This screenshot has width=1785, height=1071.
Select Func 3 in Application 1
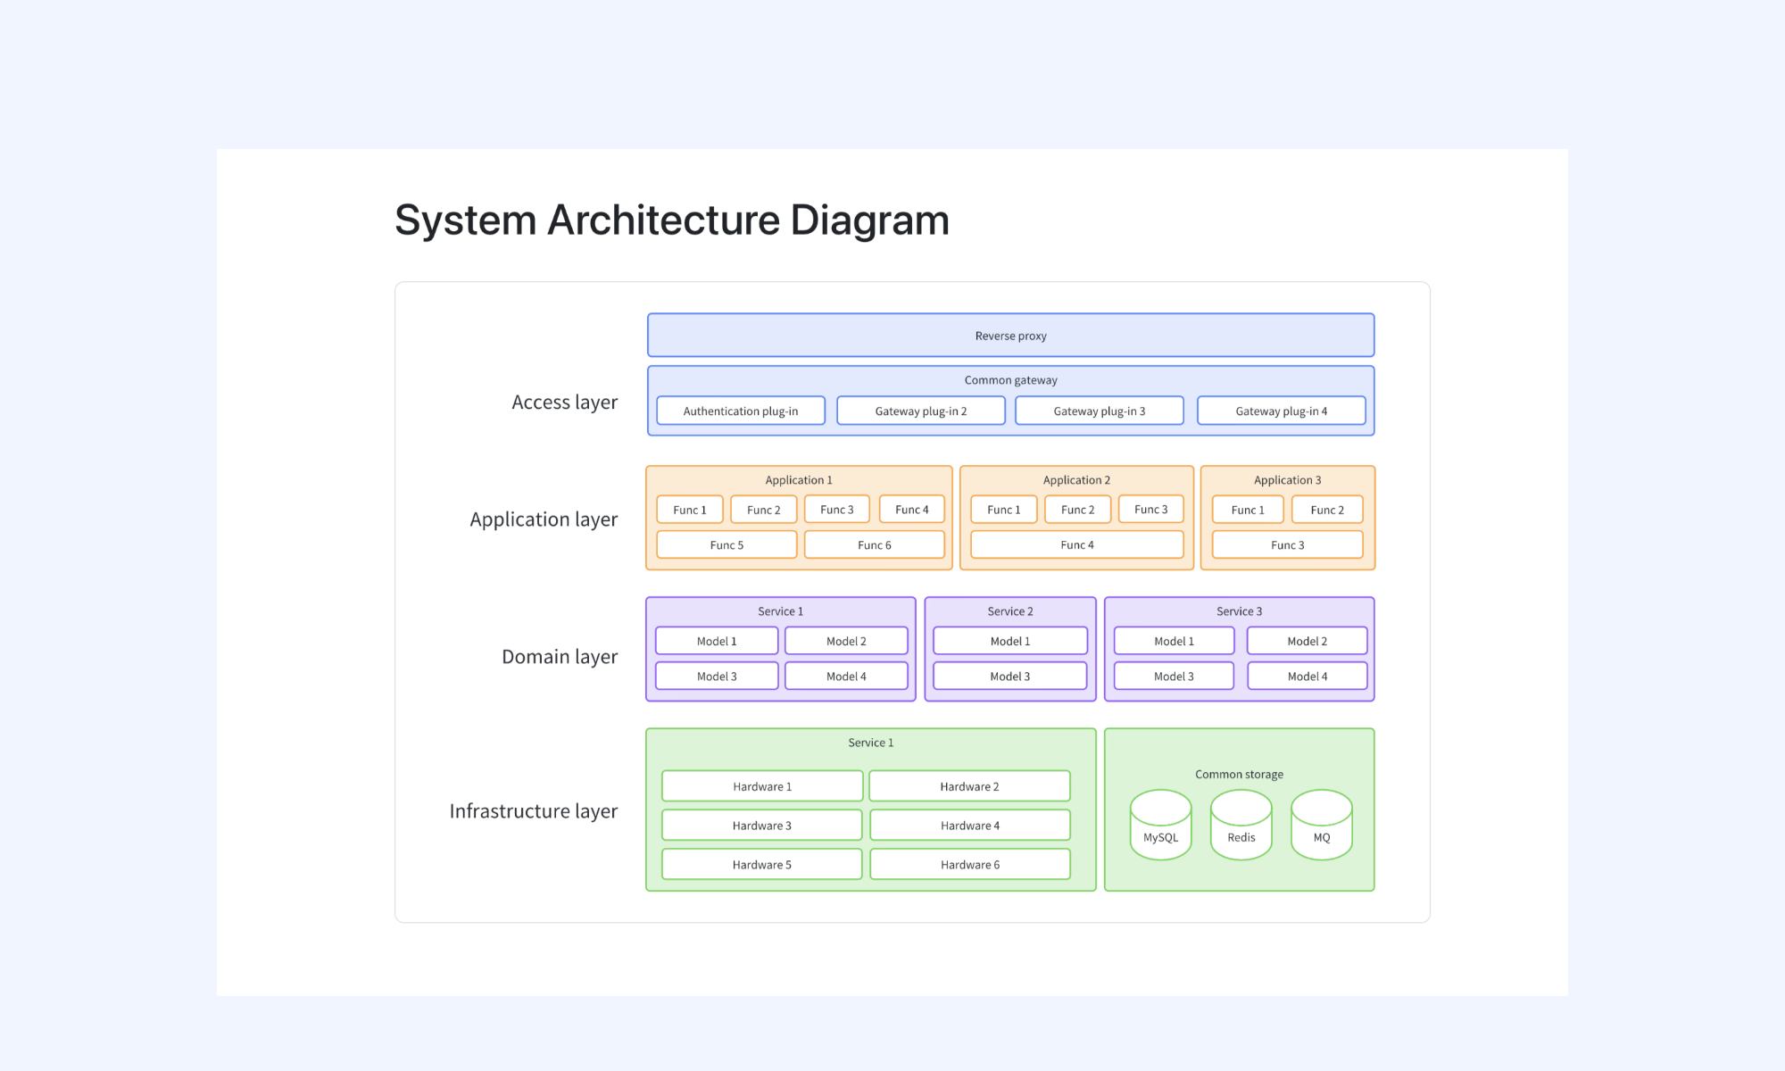coord(837,510)
